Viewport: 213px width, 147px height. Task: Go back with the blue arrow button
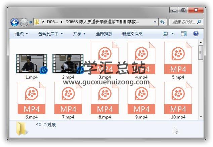tap(14, 22)
